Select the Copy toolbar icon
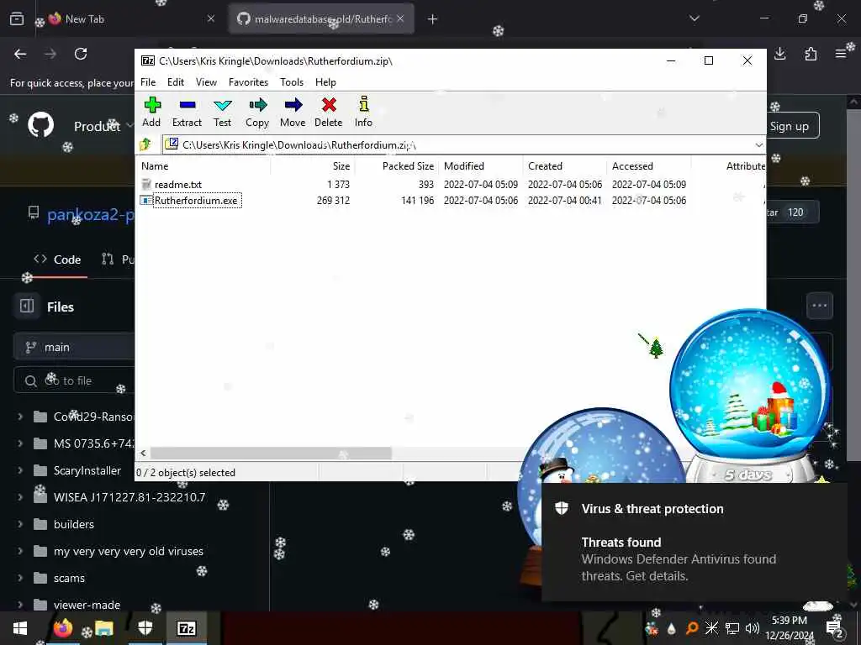Screen dimensions: 861x645 [x=257, y=112]
